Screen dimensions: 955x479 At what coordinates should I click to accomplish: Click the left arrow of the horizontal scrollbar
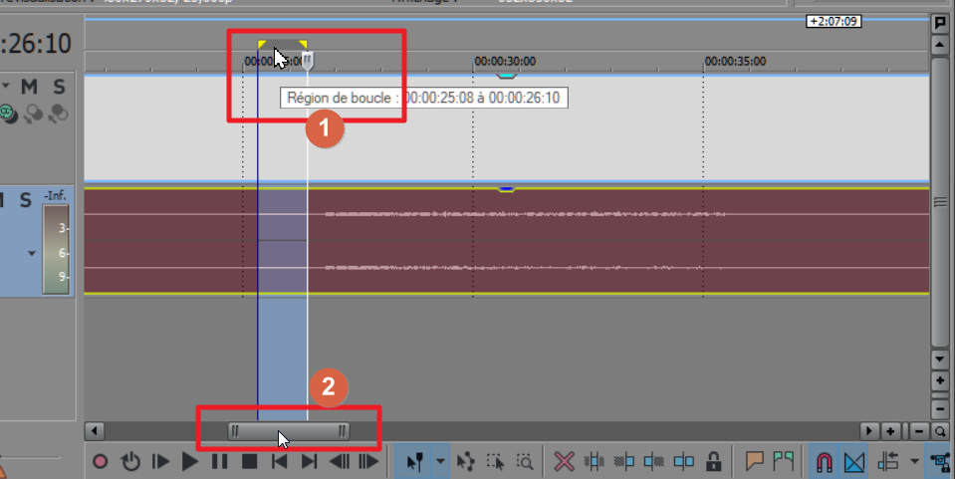coord(95,431)
